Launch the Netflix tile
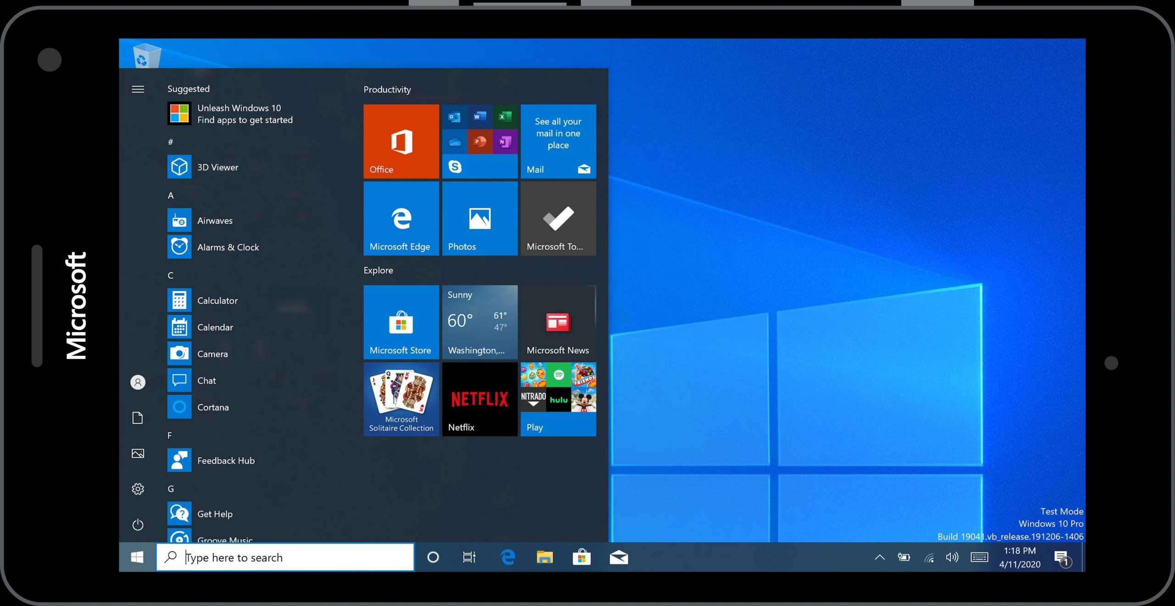Image resolution: width=1175 pixels, height=606 pixels. coord(479,399)
